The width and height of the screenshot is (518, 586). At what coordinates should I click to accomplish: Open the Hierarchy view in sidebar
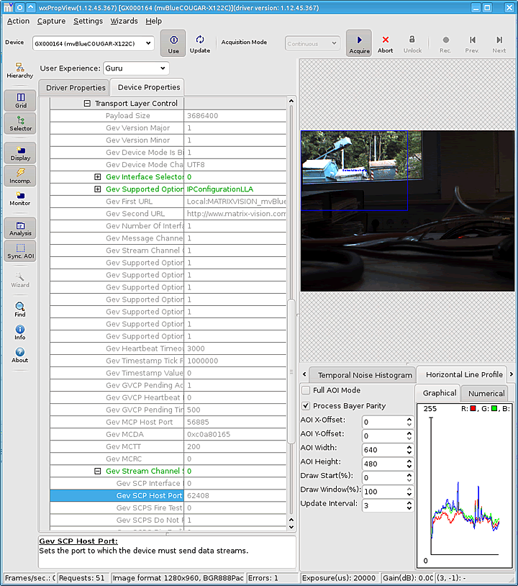tap(20, 71)
